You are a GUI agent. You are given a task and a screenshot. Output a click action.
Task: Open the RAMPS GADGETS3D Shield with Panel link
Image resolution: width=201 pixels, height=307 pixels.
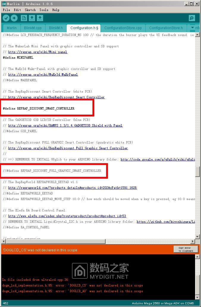click(65, 125)
